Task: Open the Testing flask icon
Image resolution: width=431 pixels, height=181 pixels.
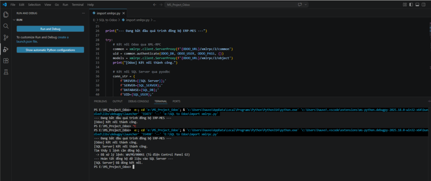Action: (6, 72)
